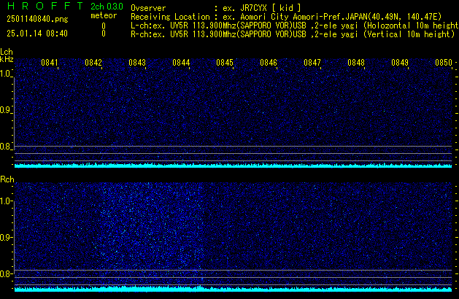Viewport: 459px width, 299px height.
Task: Click the Rch 1.0 kHz axis label
Action: coord(5,201)
